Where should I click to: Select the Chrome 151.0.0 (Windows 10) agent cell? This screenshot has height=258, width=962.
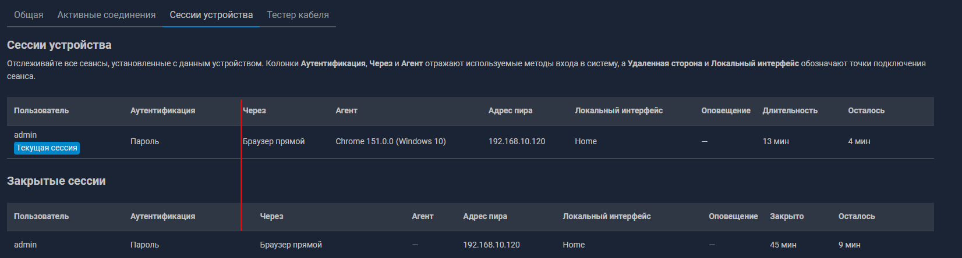pyautogui.click(x=391, y=141)
